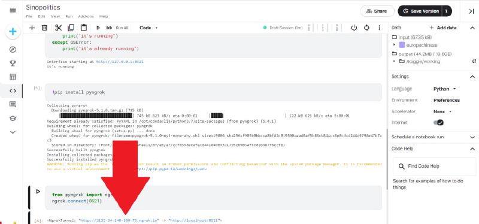The width and height of the screenshot is (479, 224).
Task: Open the Learn graduation cap icon
Action: 13,118
